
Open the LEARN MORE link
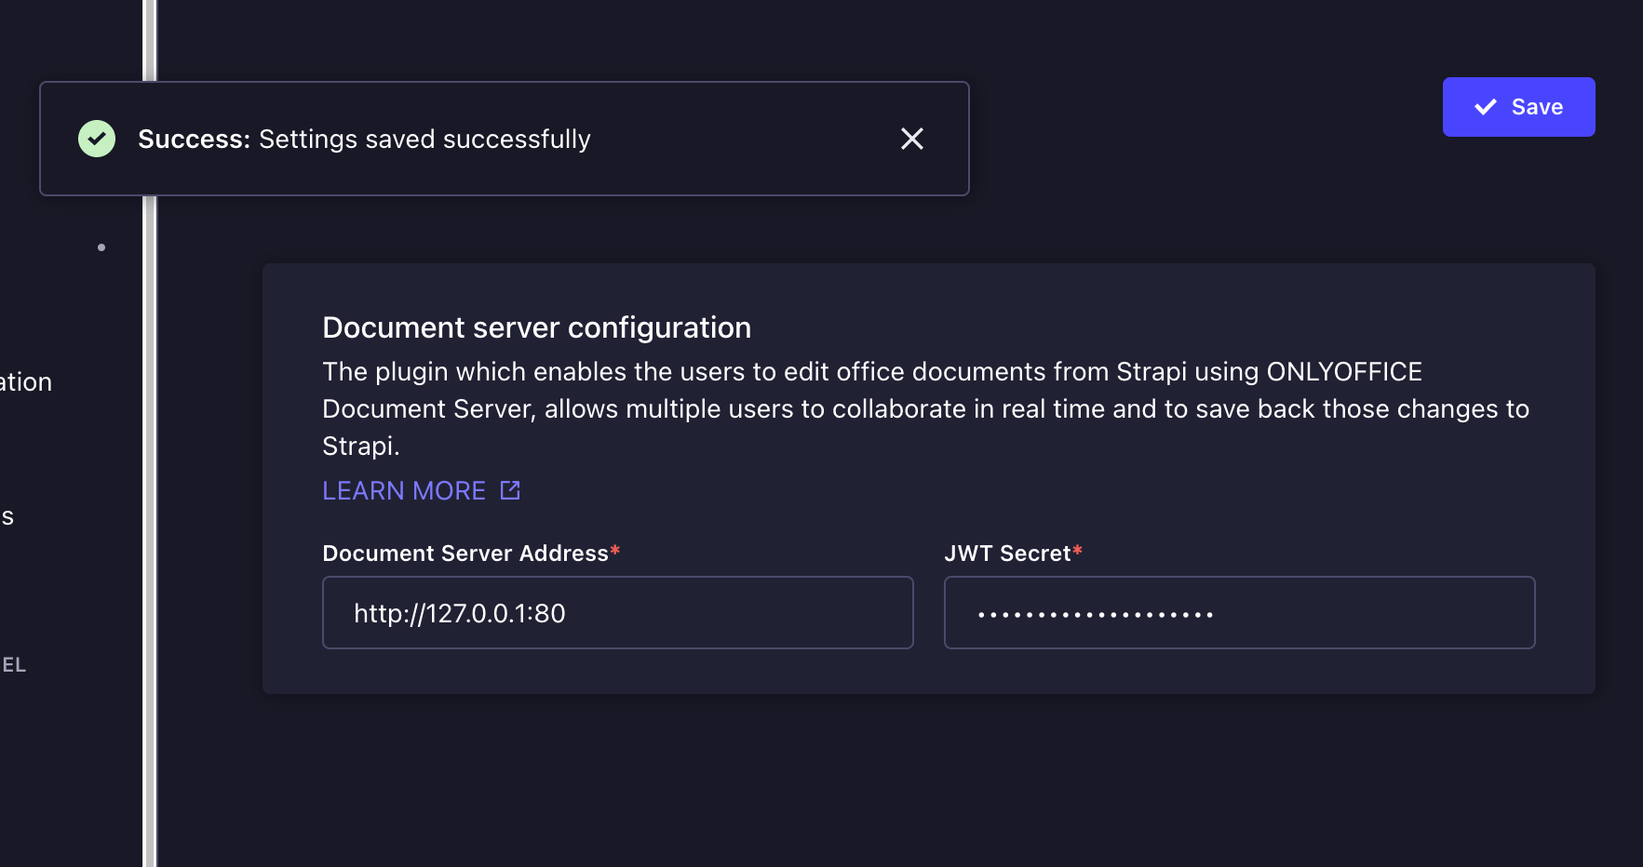[x=421, y=490]
